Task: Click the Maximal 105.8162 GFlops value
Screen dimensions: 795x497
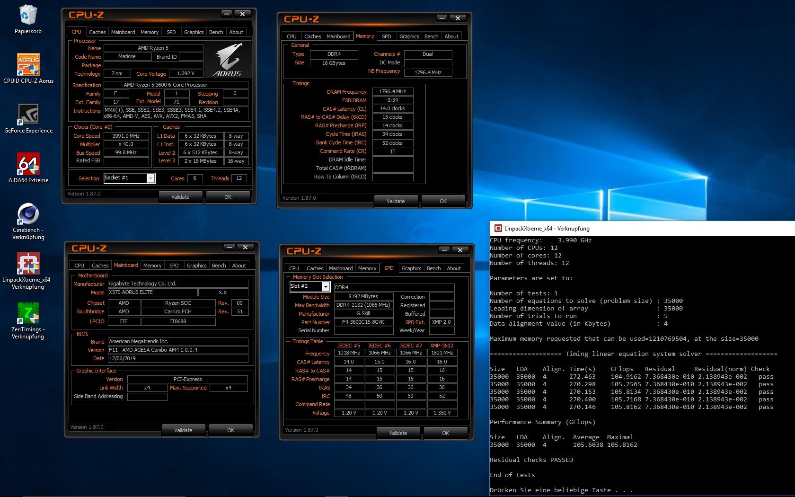Action: (x=622, y=444)
